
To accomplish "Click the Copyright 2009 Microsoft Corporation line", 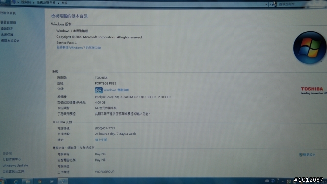I will point(99,37).
